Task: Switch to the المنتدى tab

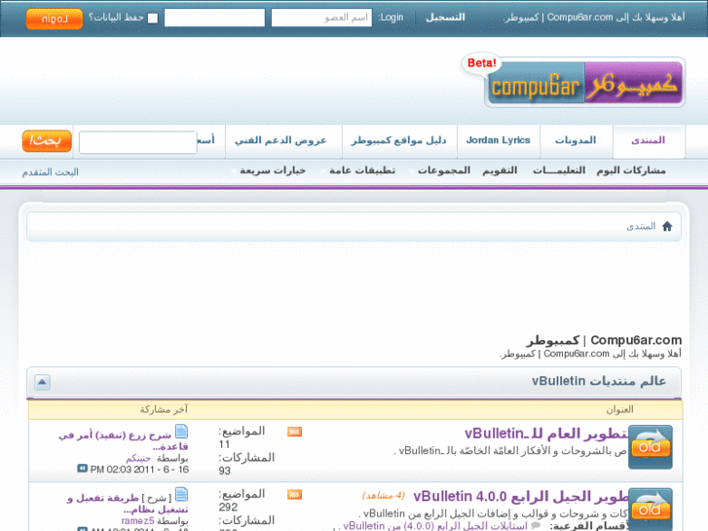Action: (649, 140)
